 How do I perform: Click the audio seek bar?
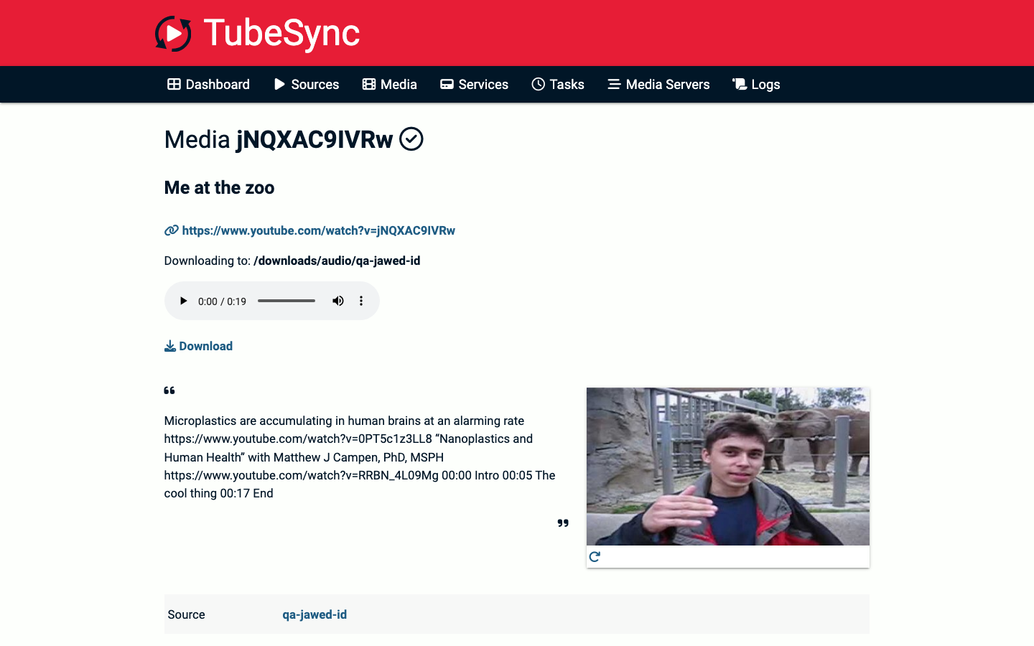pos(287,301)
